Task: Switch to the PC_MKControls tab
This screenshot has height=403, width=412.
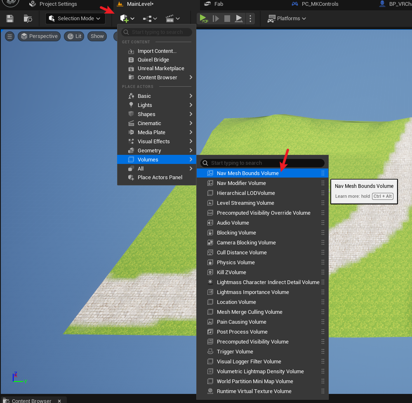Action: coord(315,4)
